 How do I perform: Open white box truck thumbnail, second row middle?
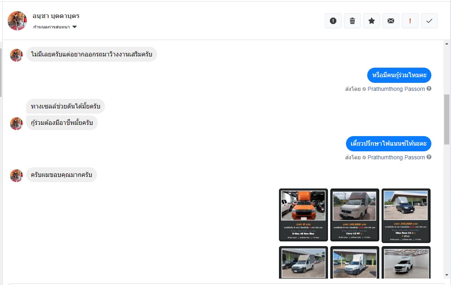point(355,262)
